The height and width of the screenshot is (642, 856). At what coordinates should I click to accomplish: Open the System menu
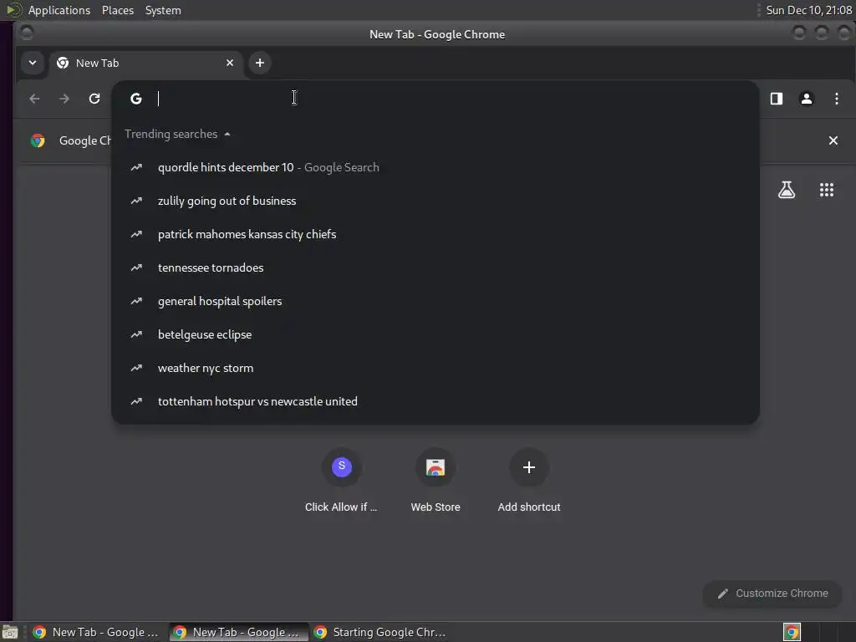(x=163, y=10)
